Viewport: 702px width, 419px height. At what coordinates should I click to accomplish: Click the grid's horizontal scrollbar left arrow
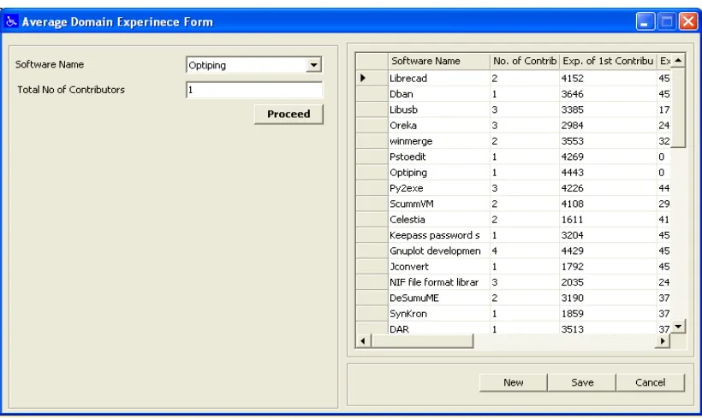point(363,341)
